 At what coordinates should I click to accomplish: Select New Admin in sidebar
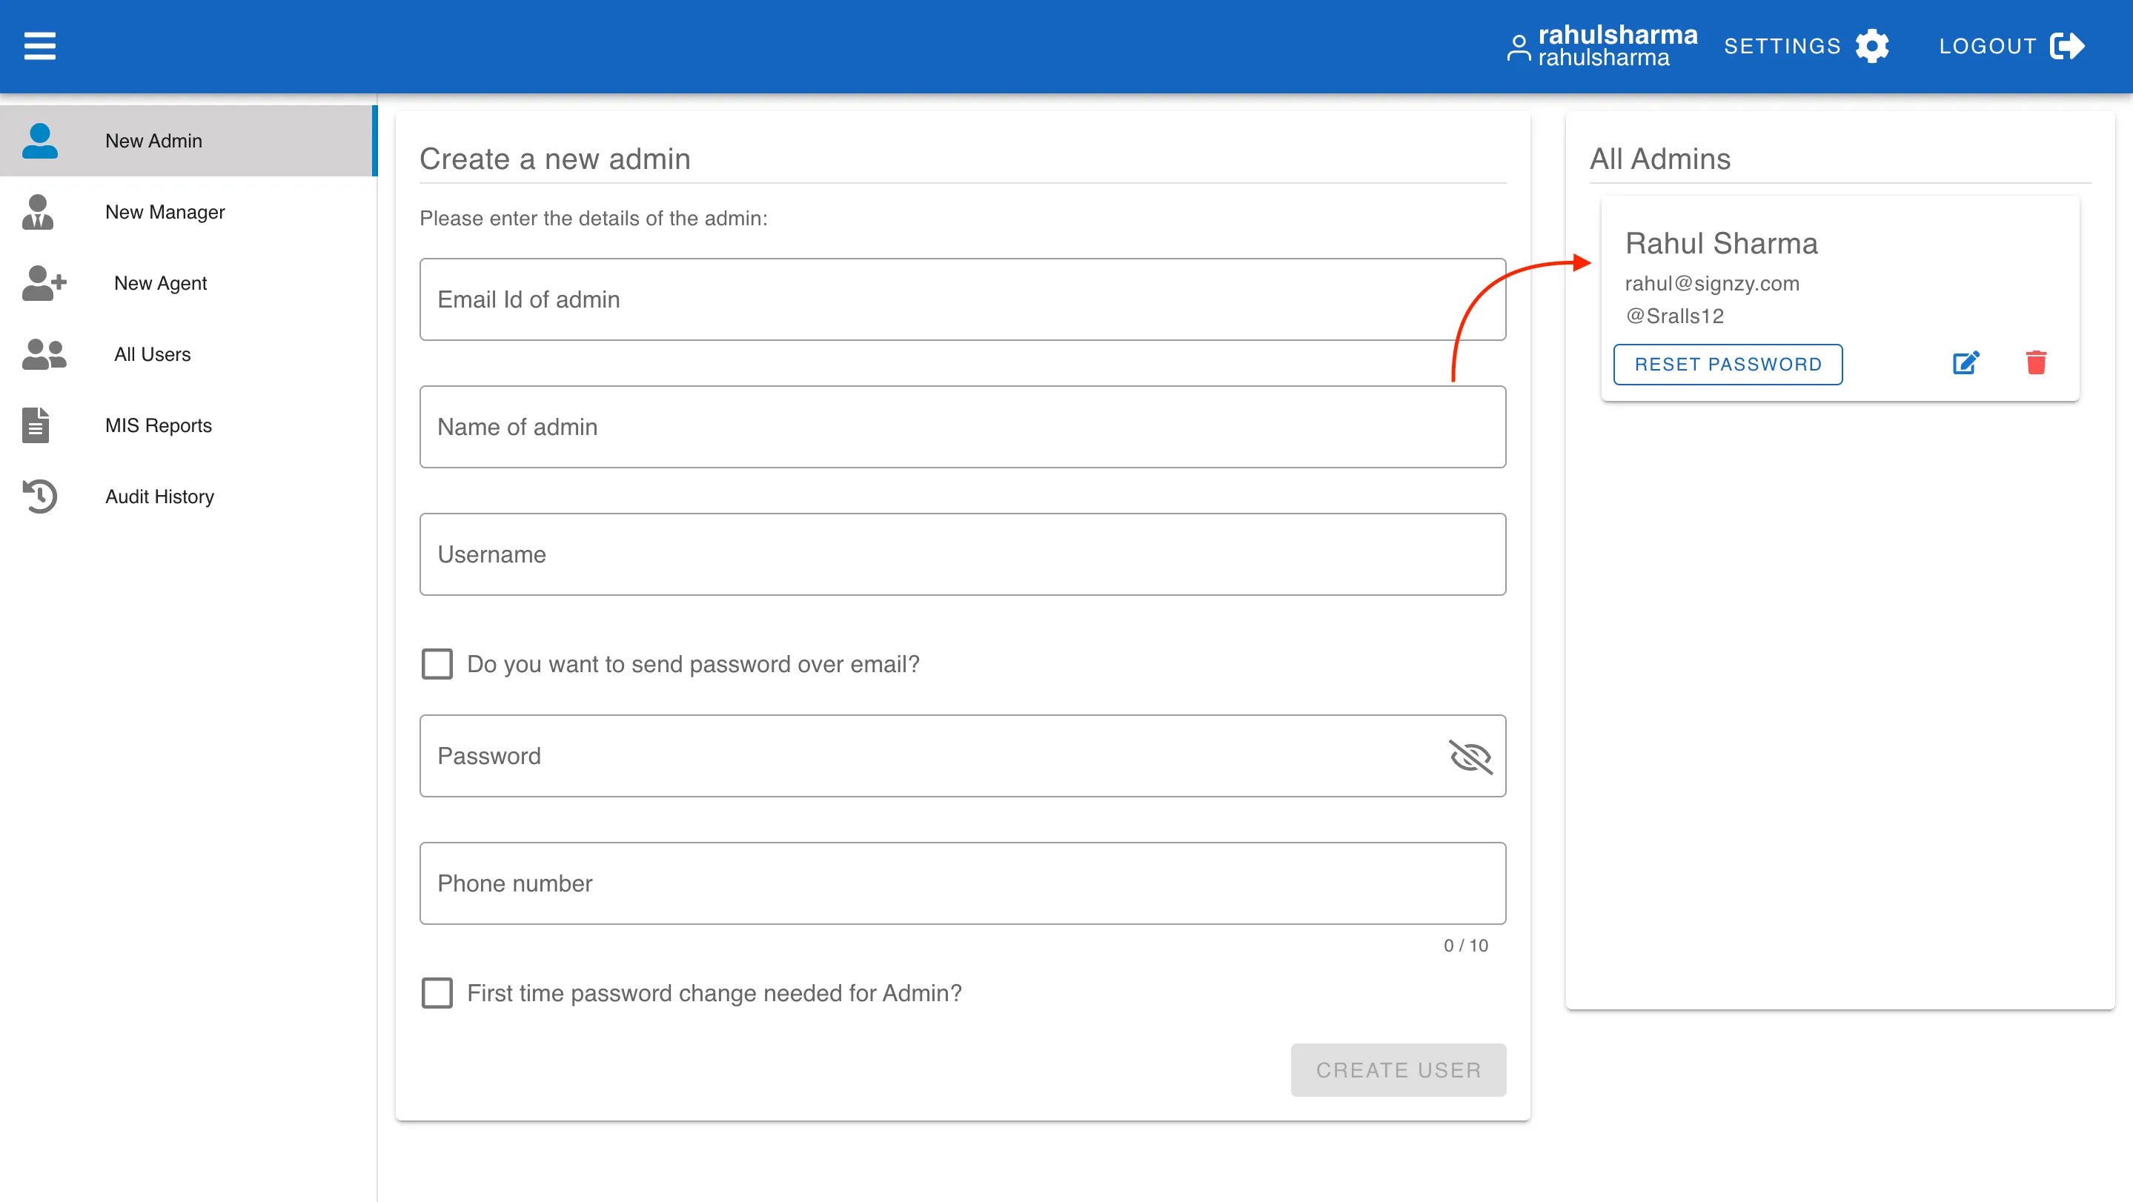point(189,141)
